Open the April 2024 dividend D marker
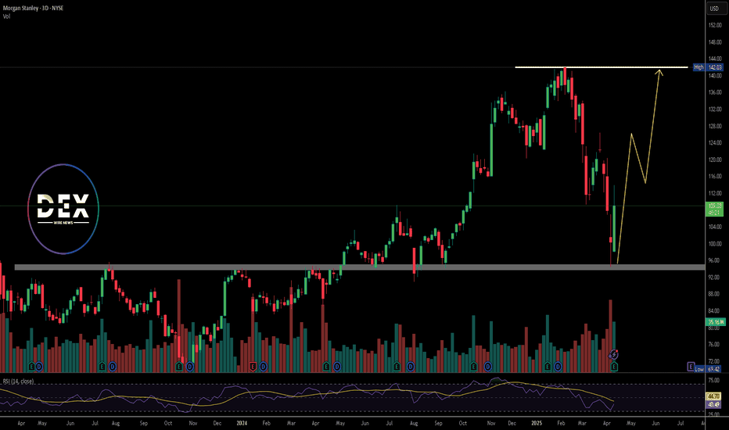The image size is (729, 430). click(x=336, y=367)
